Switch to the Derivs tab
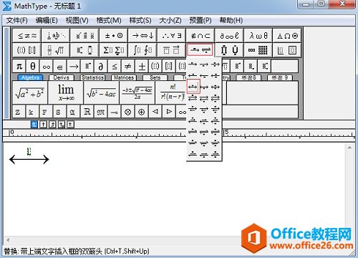358x258 pixels. 62,77
